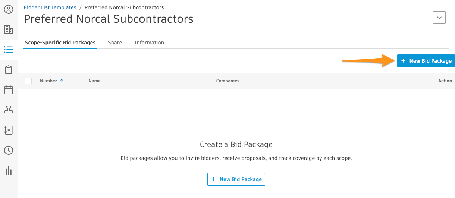Open the bar chart reports icon
455x198 pixels.
pos(8,170)
